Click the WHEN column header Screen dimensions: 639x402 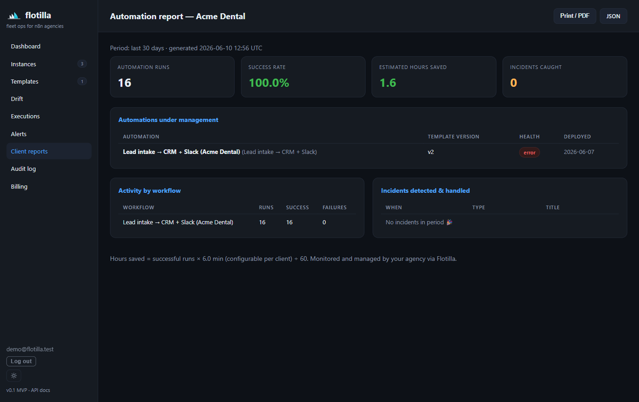[393, 207]
